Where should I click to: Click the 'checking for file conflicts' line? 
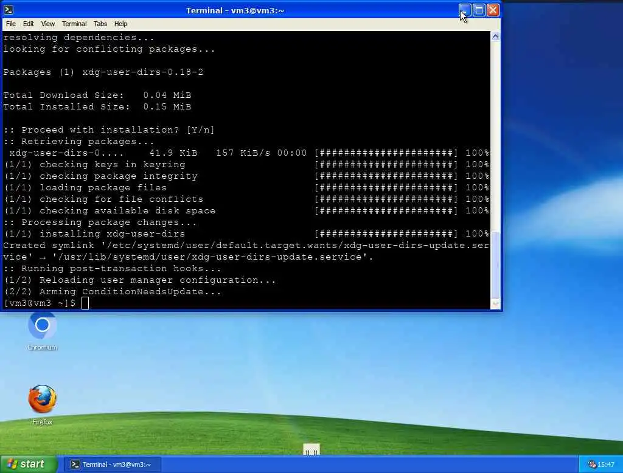coord(246,199)
